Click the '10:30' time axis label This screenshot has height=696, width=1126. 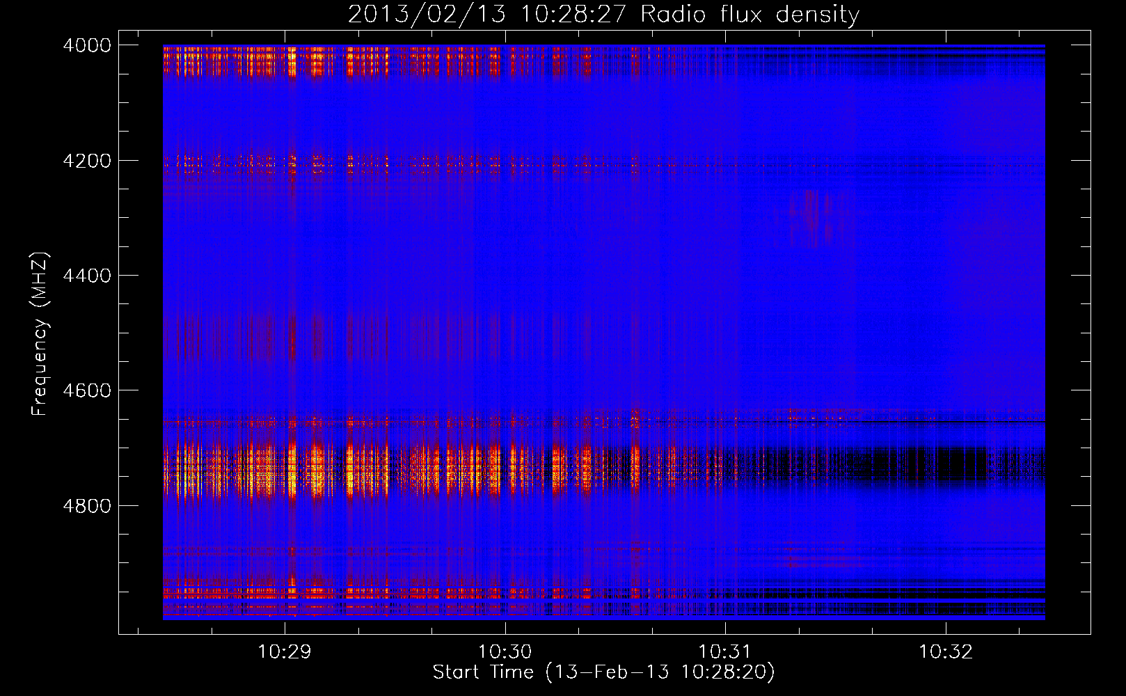click(x=505, y=652)
